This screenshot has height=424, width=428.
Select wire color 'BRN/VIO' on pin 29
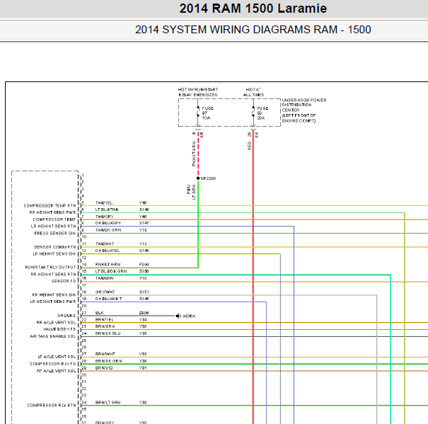(104, 367)
